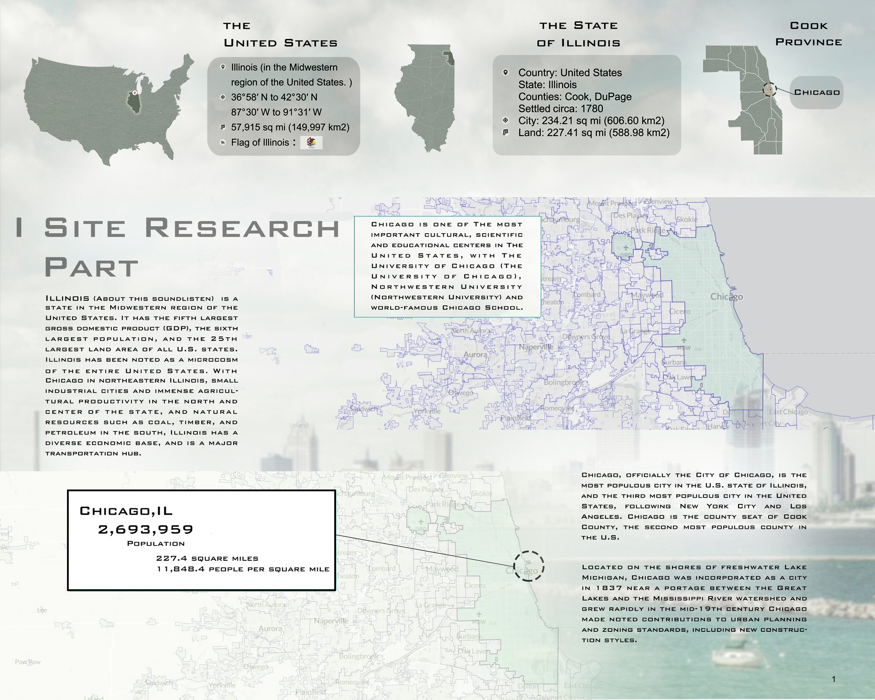Click the area bullet icon beside "57,915 sq mi"
The image size is (875, 700).
coord(223,127)
